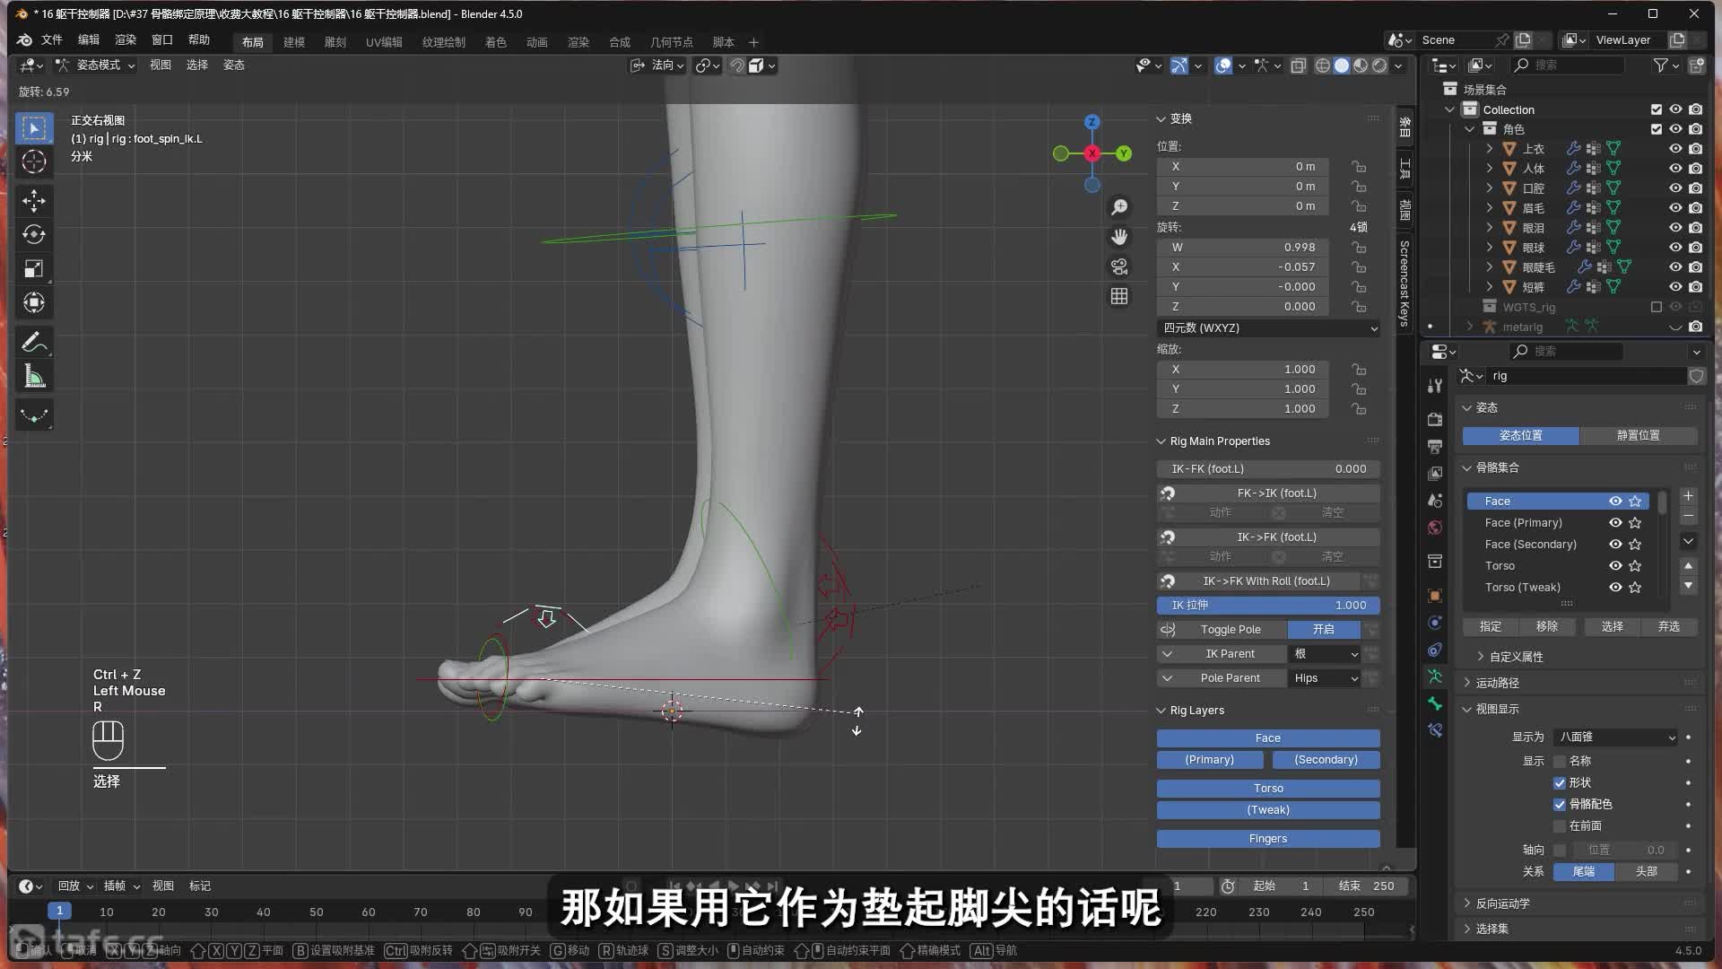Viewport: 1722px width, 969px height.
Task: Open the Object properties tab
Action: pos(1435,596)
